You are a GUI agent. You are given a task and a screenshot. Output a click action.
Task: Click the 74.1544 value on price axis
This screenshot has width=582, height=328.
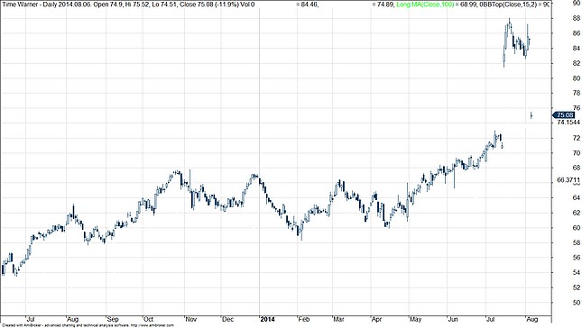568,123
